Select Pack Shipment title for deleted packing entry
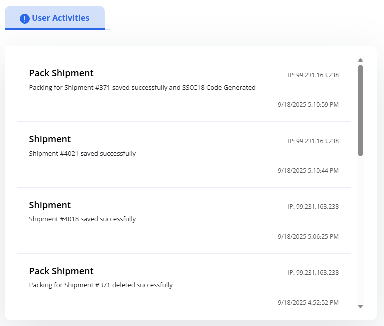Image resolution: width=384 pixels, height=326 pixels. [61, 271]
